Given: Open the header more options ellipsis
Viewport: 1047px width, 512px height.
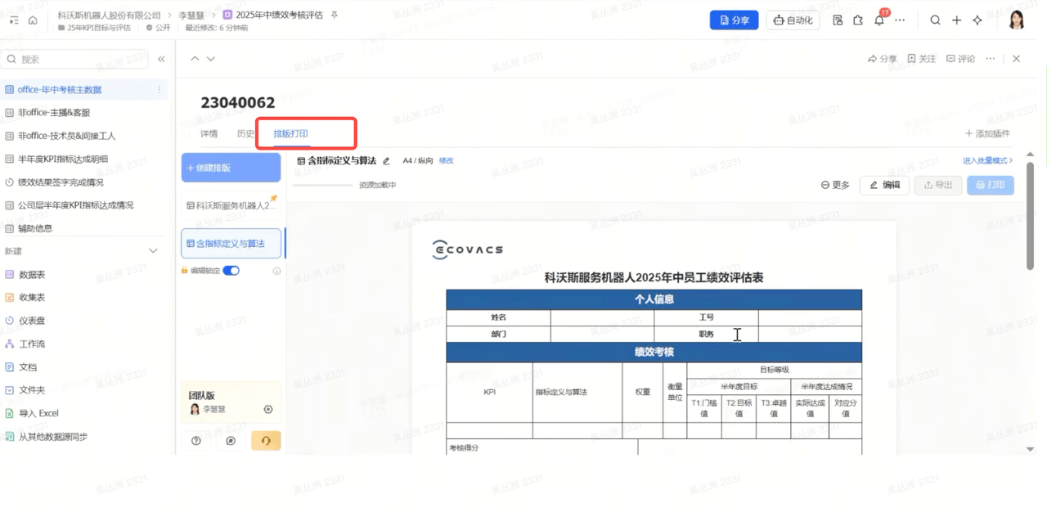Looking at the screenshot, I should pyautogui.click(x=900, y=20).
